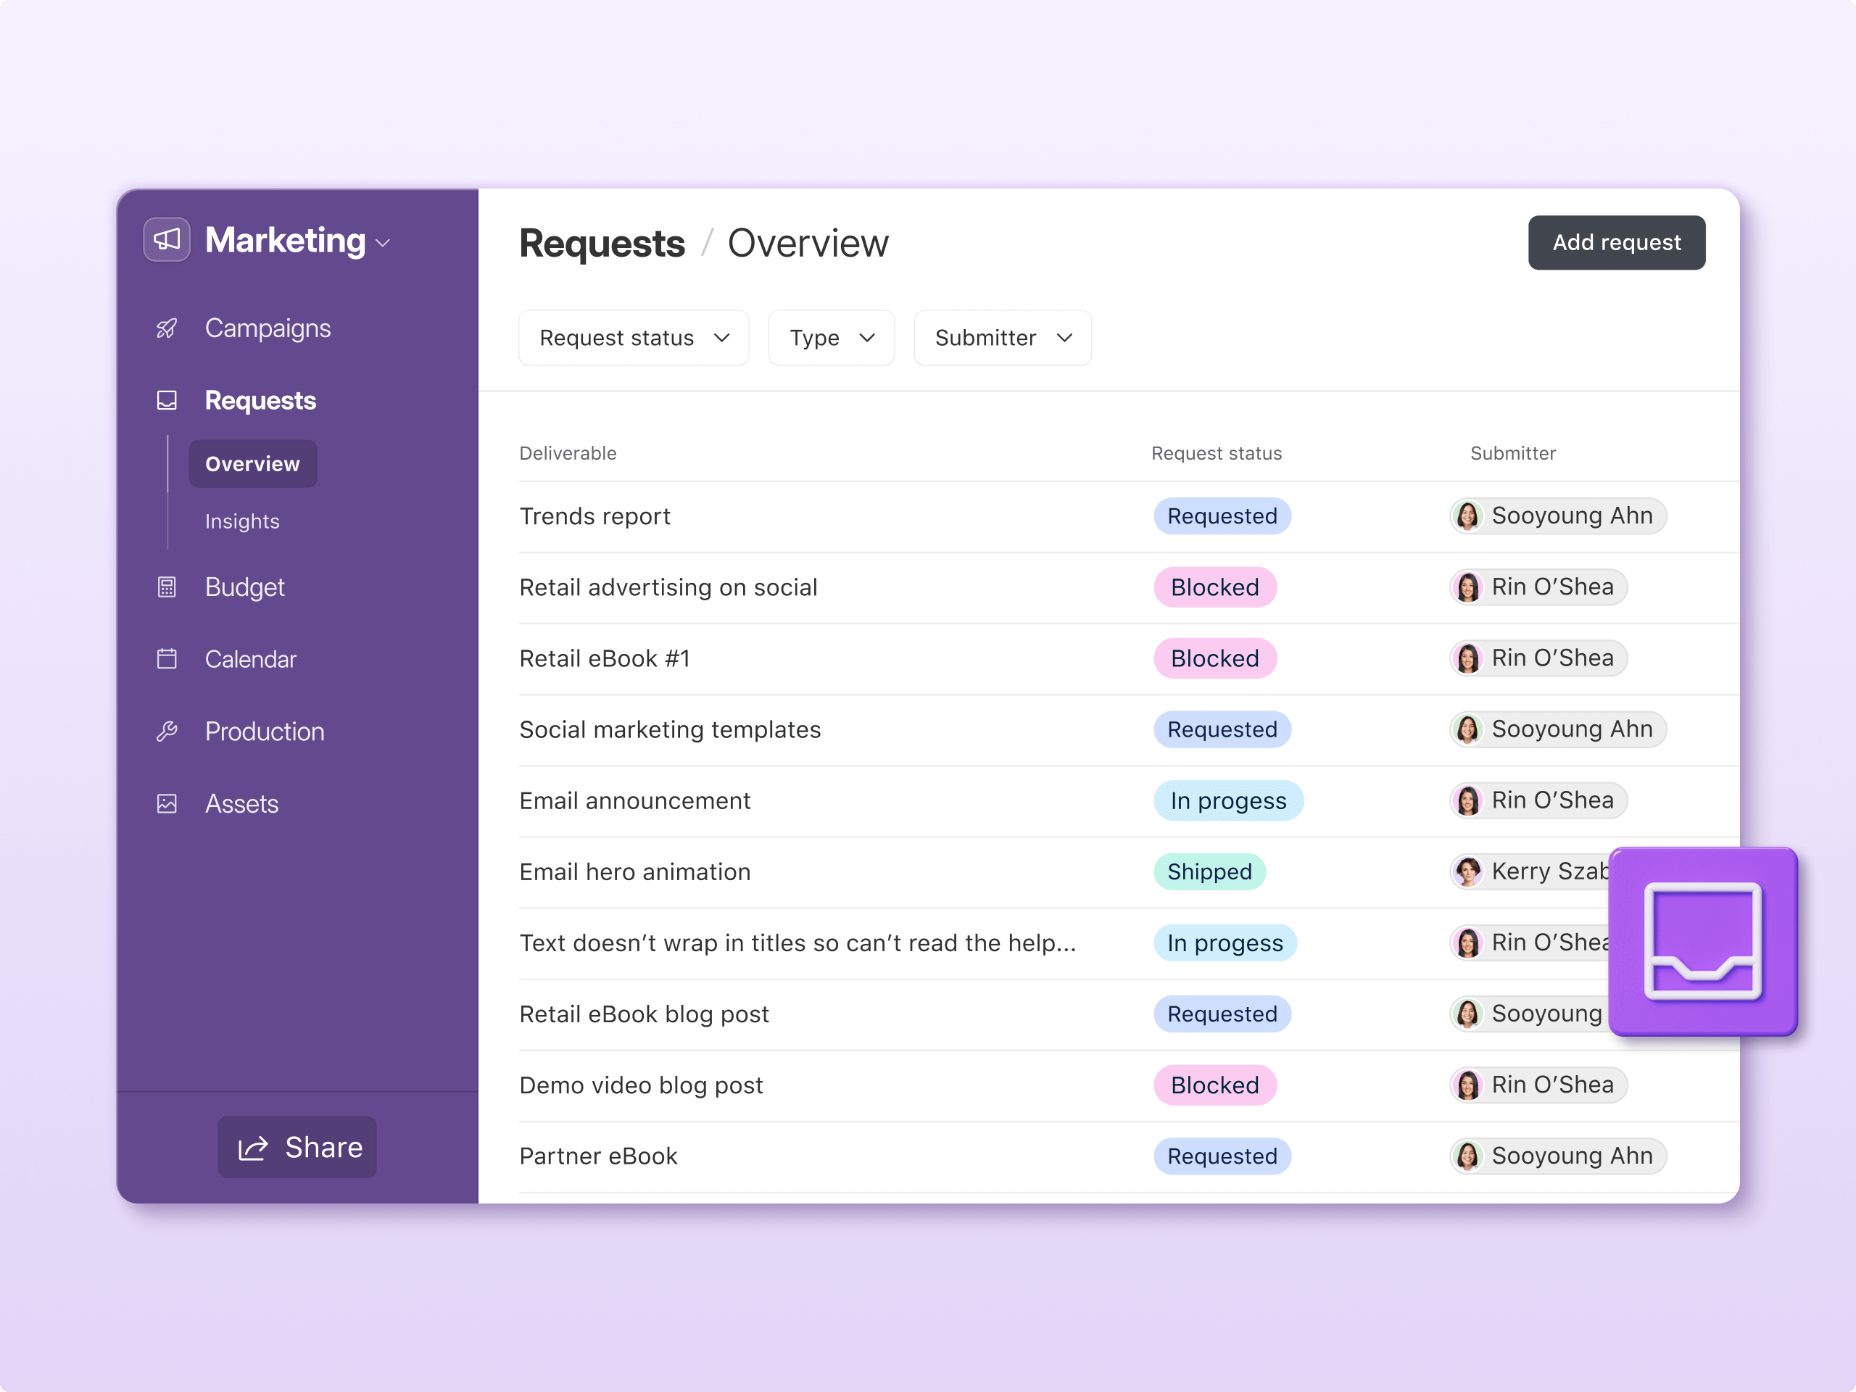This screenshot has height=1392, width=1856.
Task: Open the Submitter filter dropdown
Action: [x=1002, y=338]
